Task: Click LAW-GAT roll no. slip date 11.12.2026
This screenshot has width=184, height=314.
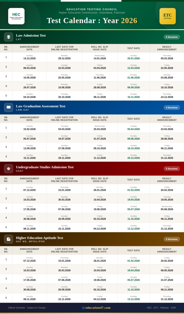Action: click(100, 158)
